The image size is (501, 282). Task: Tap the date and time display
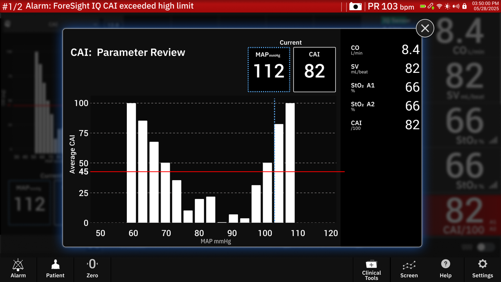[485, 6]
